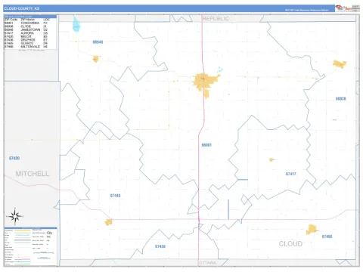The image size is (363, 272).
Task: Click the Miltonvale town shape beside 67466
Action: 312,230
